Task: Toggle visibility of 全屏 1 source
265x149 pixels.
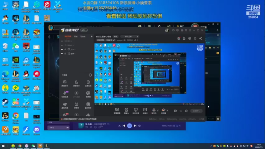Action: (x=62, y=54)
